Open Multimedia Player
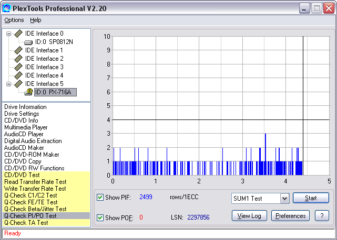This screenshot has height=240, width=337. coord(26,127)
